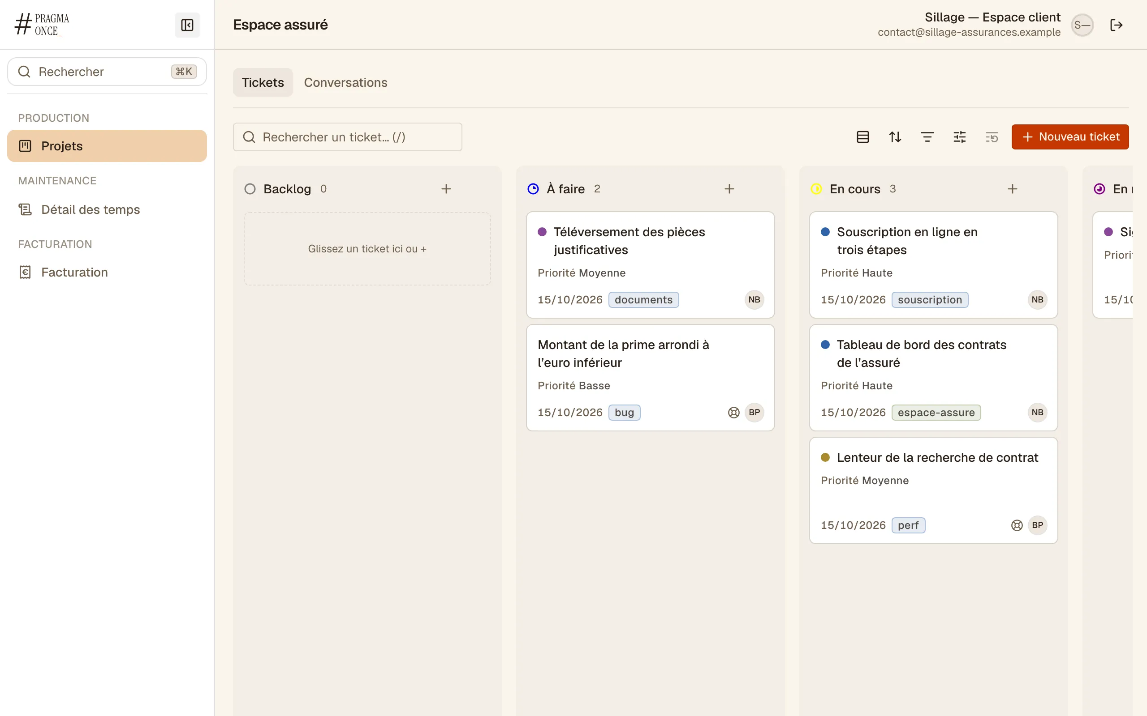Open Téléversement des pièces justificatives ticket
Image resolution: width=1147 pixels, height=716 pixels.
tap(650, 265)
